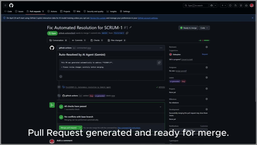Open commit hash d976352
The width and height of the screenshot is (257, 145).
pyautogui.click(x=162, y=87)
